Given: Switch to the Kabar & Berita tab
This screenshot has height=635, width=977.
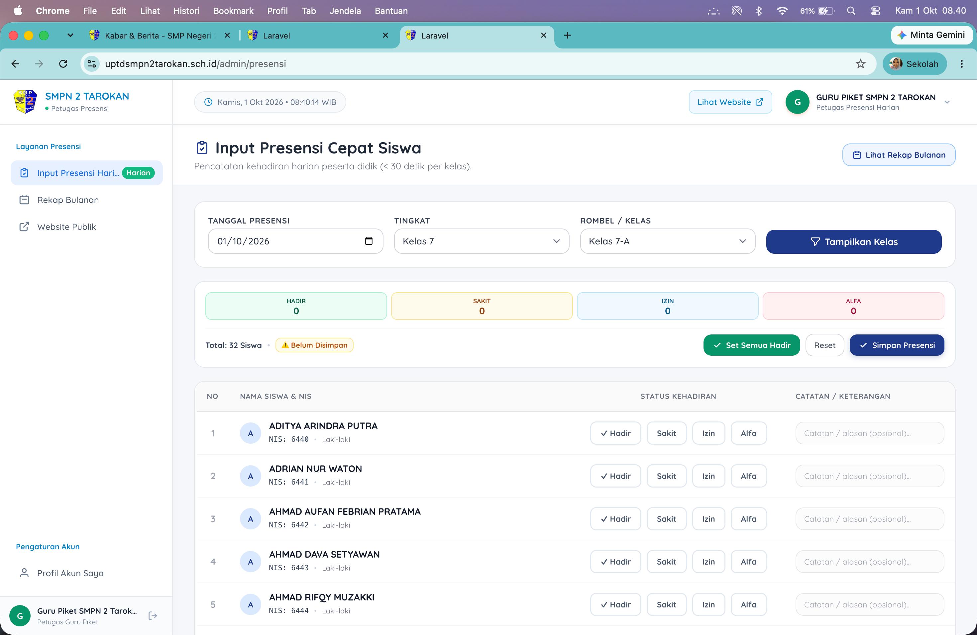Looking at the screenshot, I should coord(159,36).
